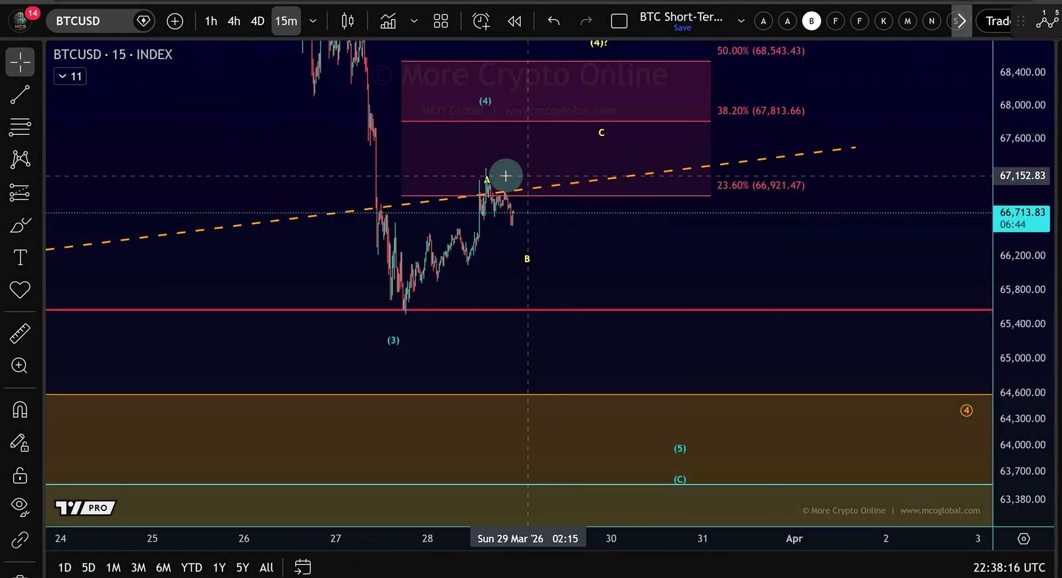
Task: Set range to 5D
Action: 88,567
